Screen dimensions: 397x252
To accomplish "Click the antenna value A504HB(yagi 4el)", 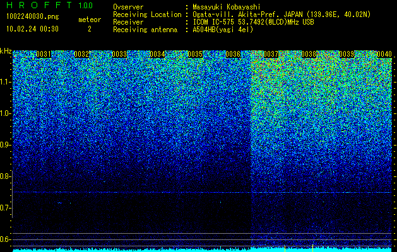I will 223,30.
